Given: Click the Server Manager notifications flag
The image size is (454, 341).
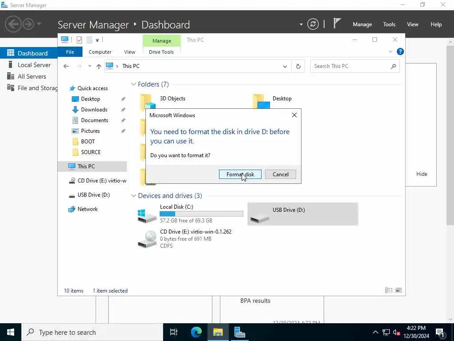Looking at the screenshot, I should click(x=337, y=23).
